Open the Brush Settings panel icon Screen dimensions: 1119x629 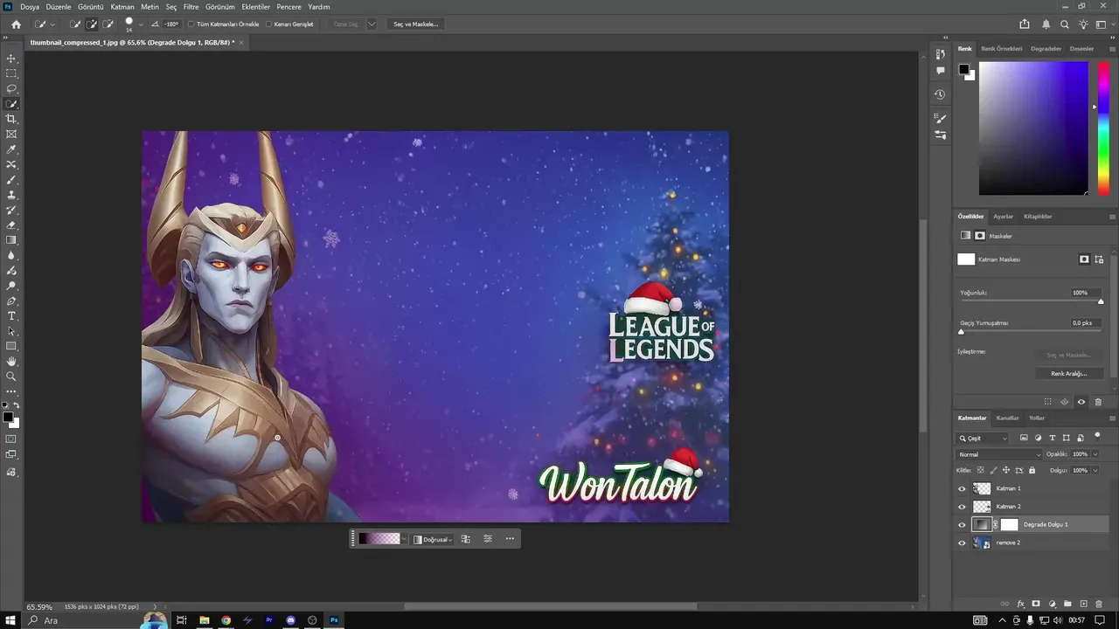pyautogui.click(x=940, y=117)
